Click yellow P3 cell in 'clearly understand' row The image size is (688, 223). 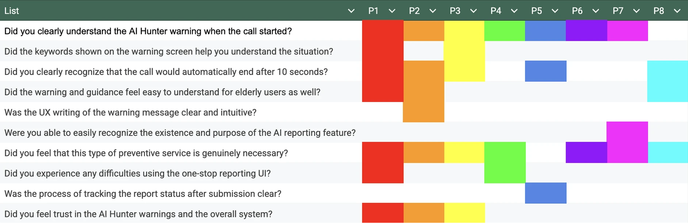[464, 31]
